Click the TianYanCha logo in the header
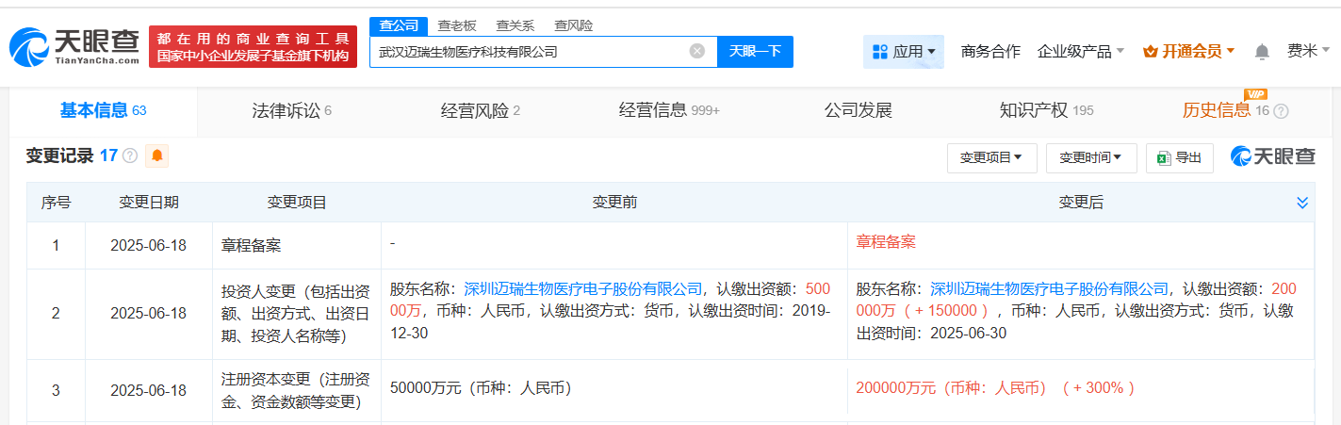Image resolution: width=1341 pixels, height=425 pixels. (74, 46)
